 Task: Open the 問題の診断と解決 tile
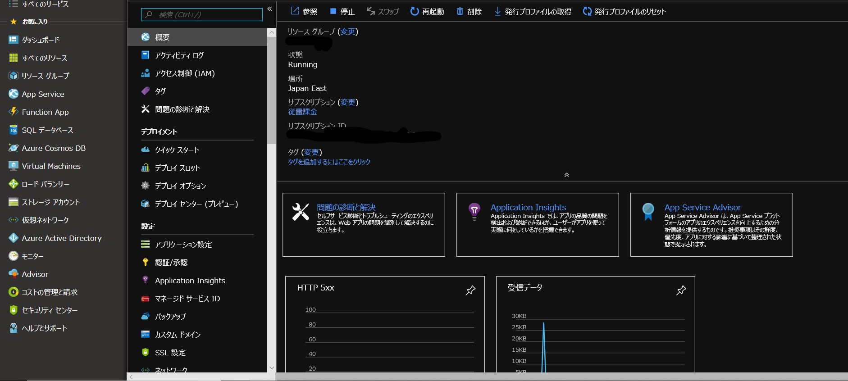[364, 225]
